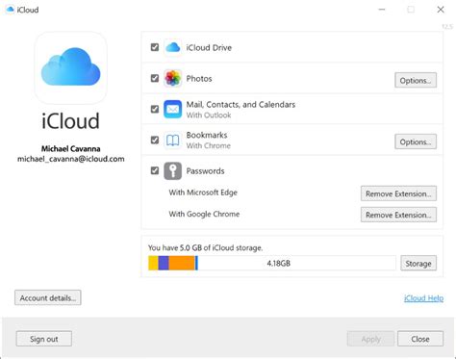Image resolution: width=456 pixels, height=359 pixels.
Task: Click the large iCloud heading under the logo
Action: 70,121
